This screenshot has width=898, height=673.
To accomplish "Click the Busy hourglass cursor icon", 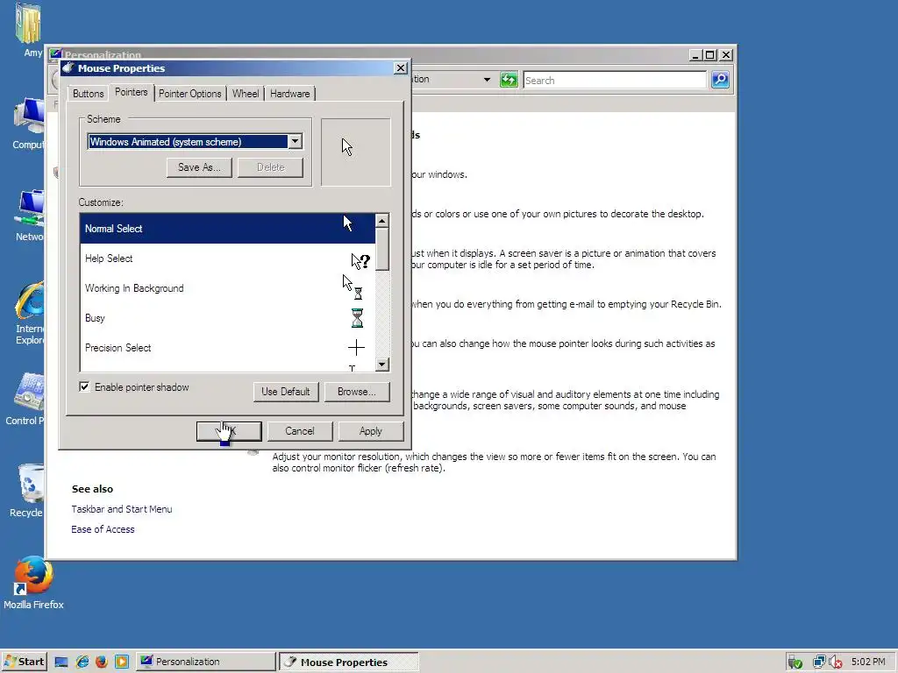I will (x=357, y=317).
